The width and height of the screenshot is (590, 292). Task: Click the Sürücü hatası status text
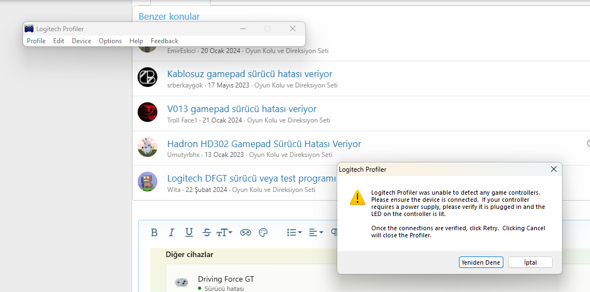tap(224, 289)
